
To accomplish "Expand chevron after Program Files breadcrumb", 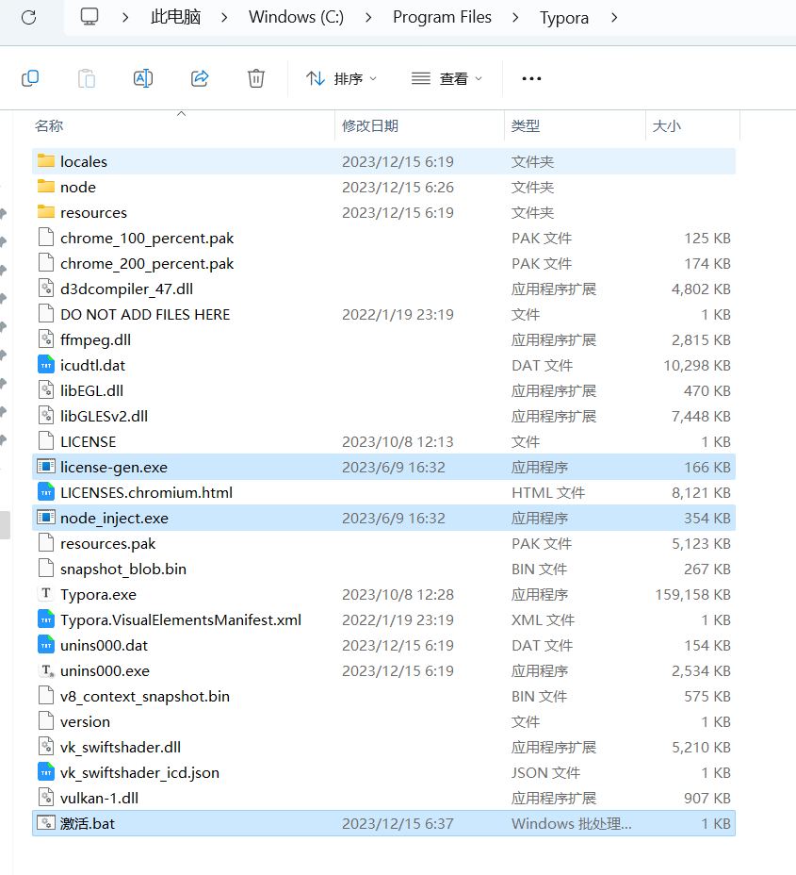I will tap(515, 18).
